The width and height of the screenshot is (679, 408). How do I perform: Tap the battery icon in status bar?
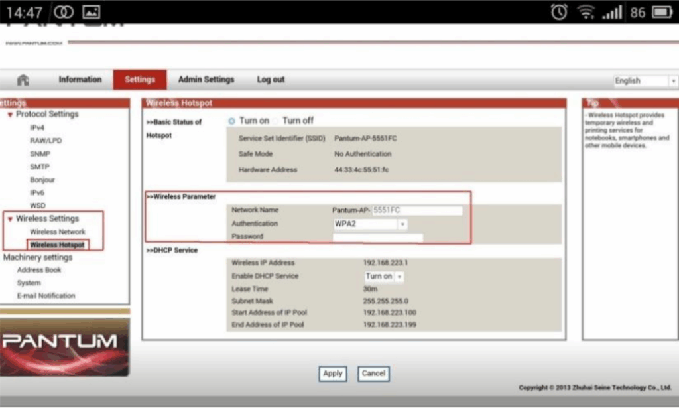coord(662,12)
